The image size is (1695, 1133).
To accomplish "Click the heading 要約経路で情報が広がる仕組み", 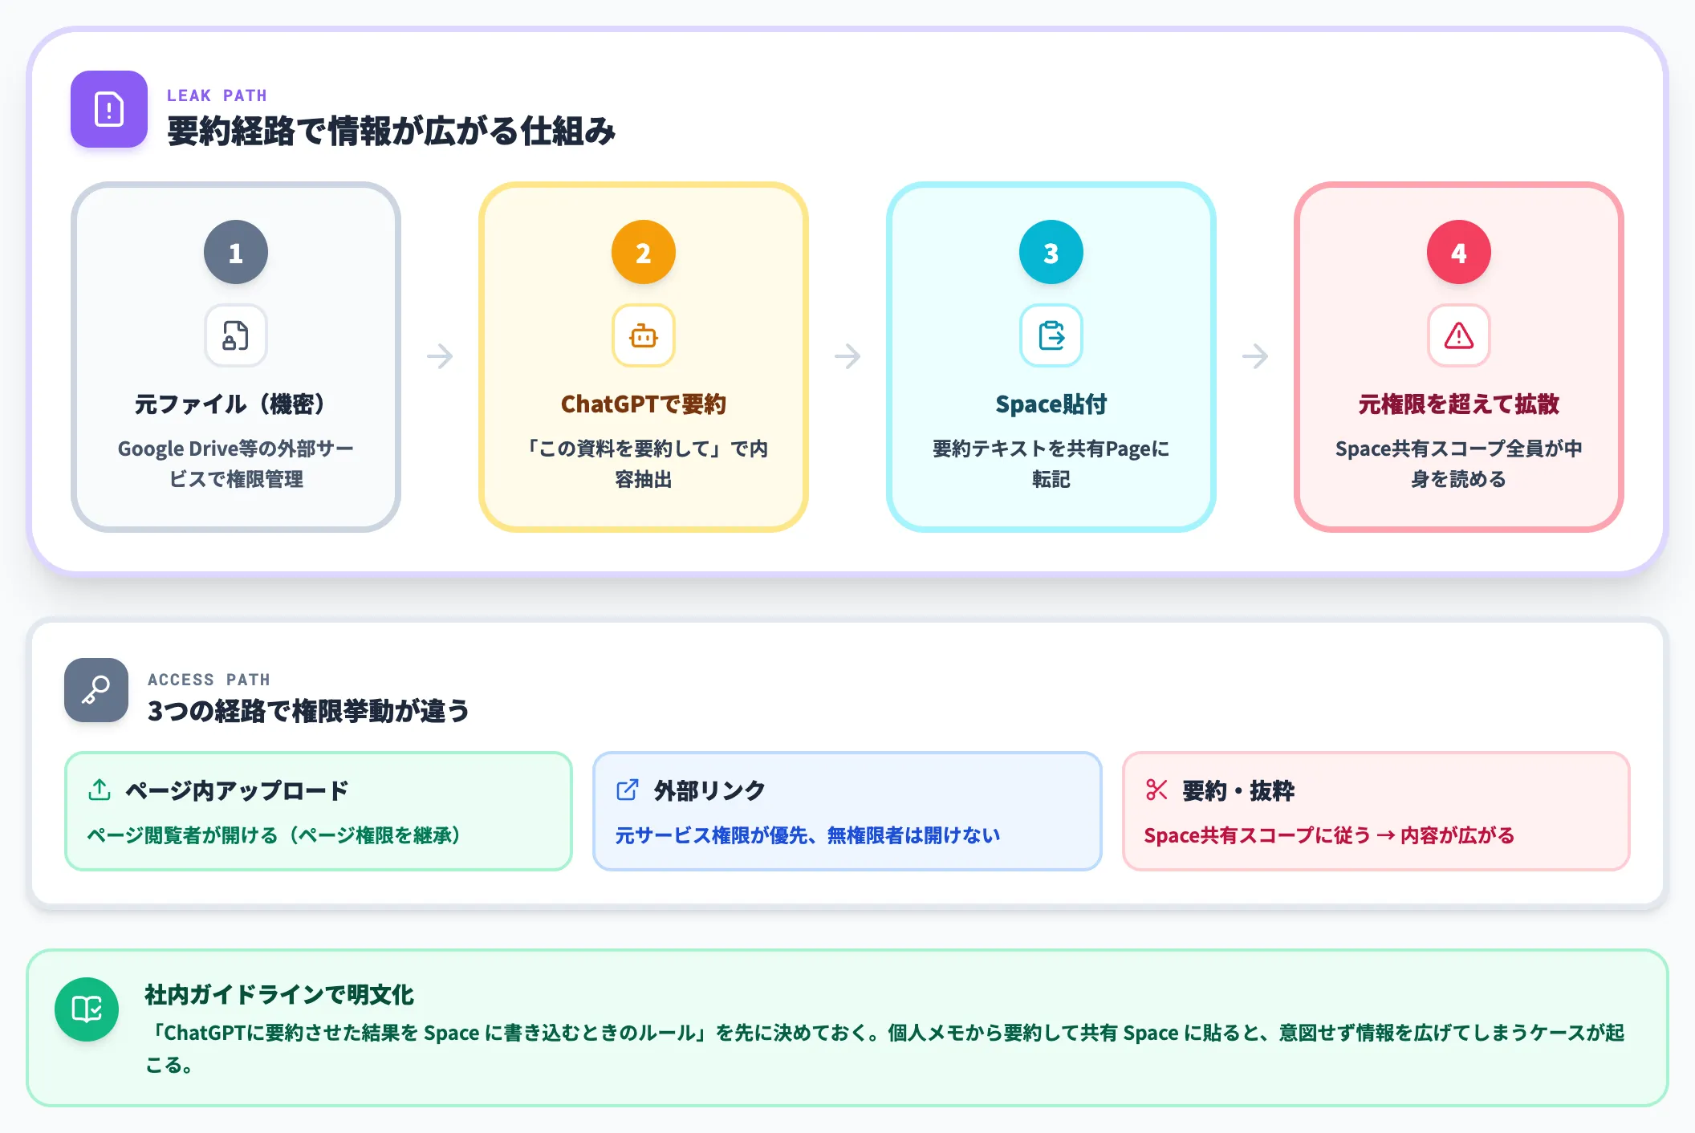I will [392, 131].
